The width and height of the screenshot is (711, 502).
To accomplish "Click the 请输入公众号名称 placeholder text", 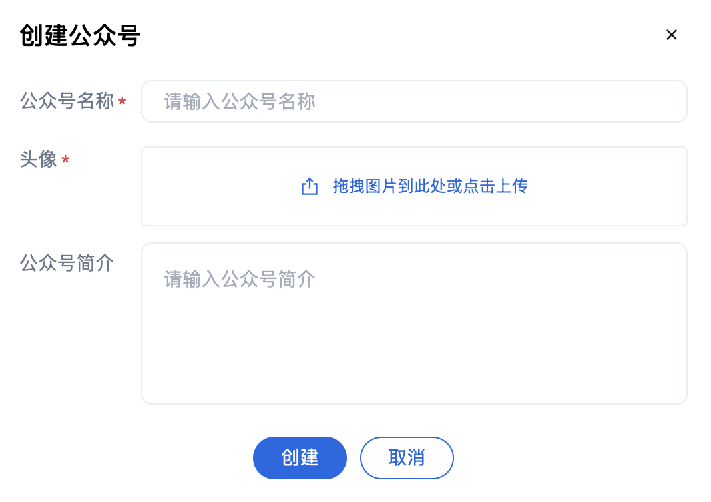I will click(x=240, y=101).
